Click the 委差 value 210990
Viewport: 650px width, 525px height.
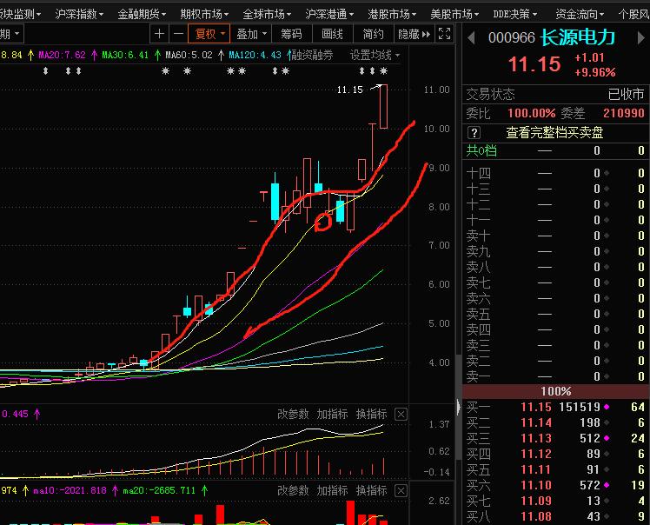(x=623, y=113)
